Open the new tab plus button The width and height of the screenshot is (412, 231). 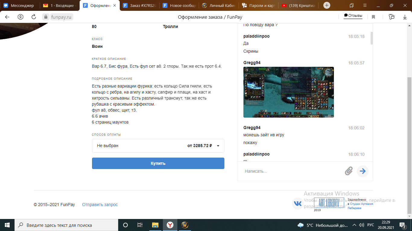coord(327,5)
